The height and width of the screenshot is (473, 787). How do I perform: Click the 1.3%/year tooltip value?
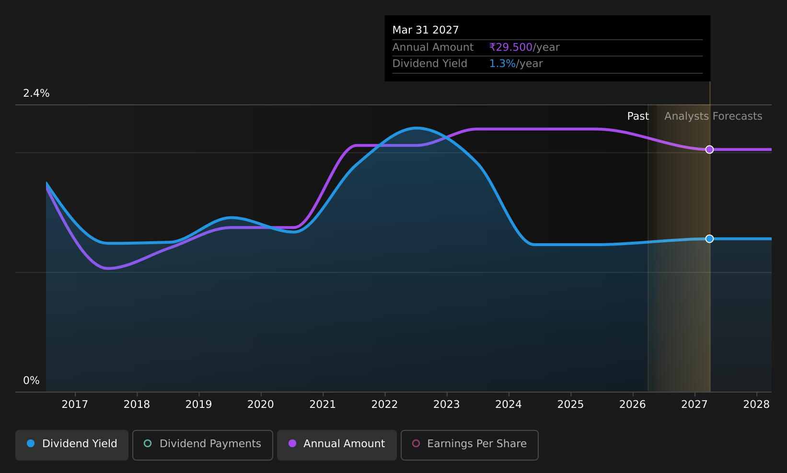point(516,64)
